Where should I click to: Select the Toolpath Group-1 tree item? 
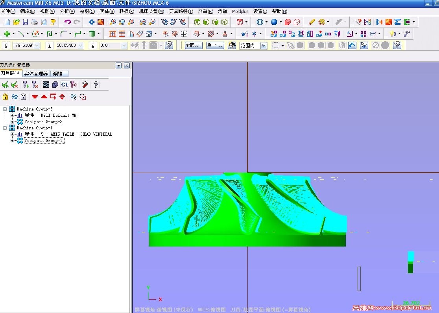pos(44,140)
